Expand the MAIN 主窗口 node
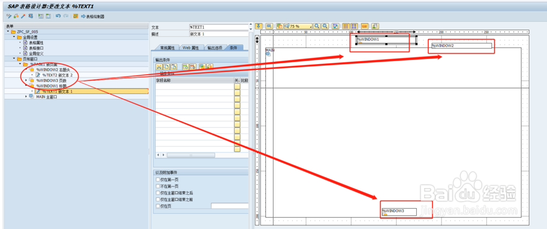 pyautogui.click(x=26, y=97)
